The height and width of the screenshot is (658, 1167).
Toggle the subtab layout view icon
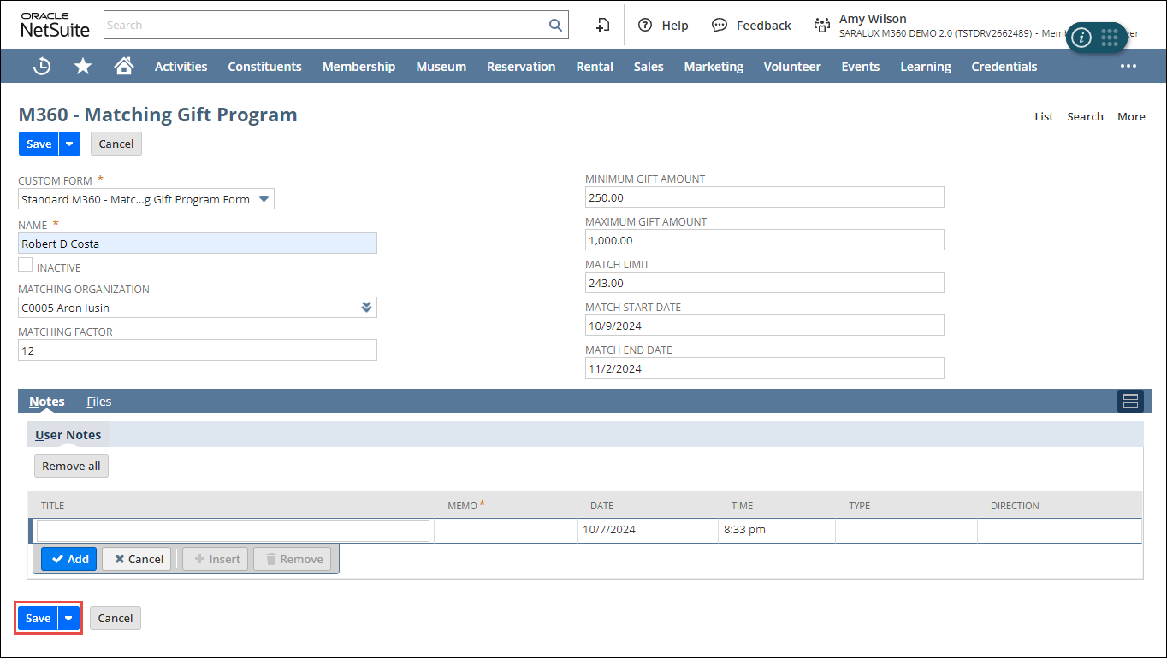click(1129, 402)
